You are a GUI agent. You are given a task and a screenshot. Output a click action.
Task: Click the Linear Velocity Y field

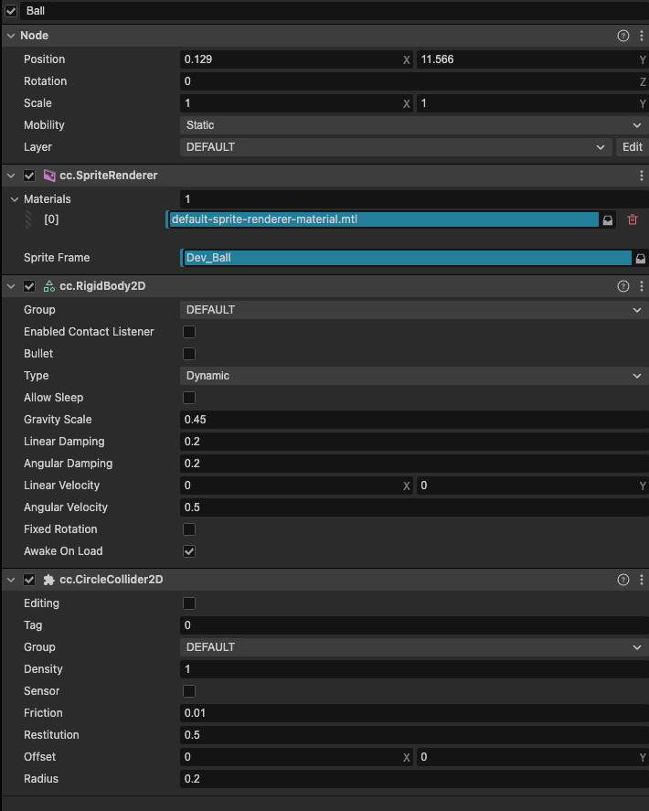pos(532,486)
